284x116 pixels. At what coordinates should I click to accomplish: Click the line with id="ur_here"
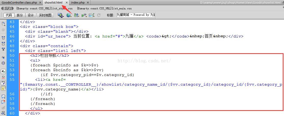coord(134,36)
